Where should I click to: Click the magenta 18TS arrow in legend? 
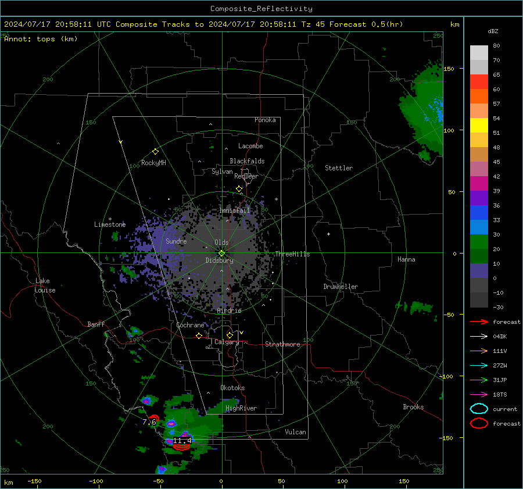(479, 395)
